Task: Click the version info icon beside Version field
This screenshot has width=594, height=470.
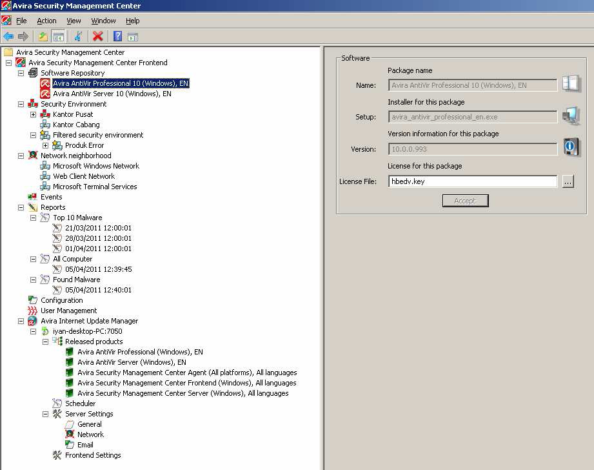Action: coord(571,147)
